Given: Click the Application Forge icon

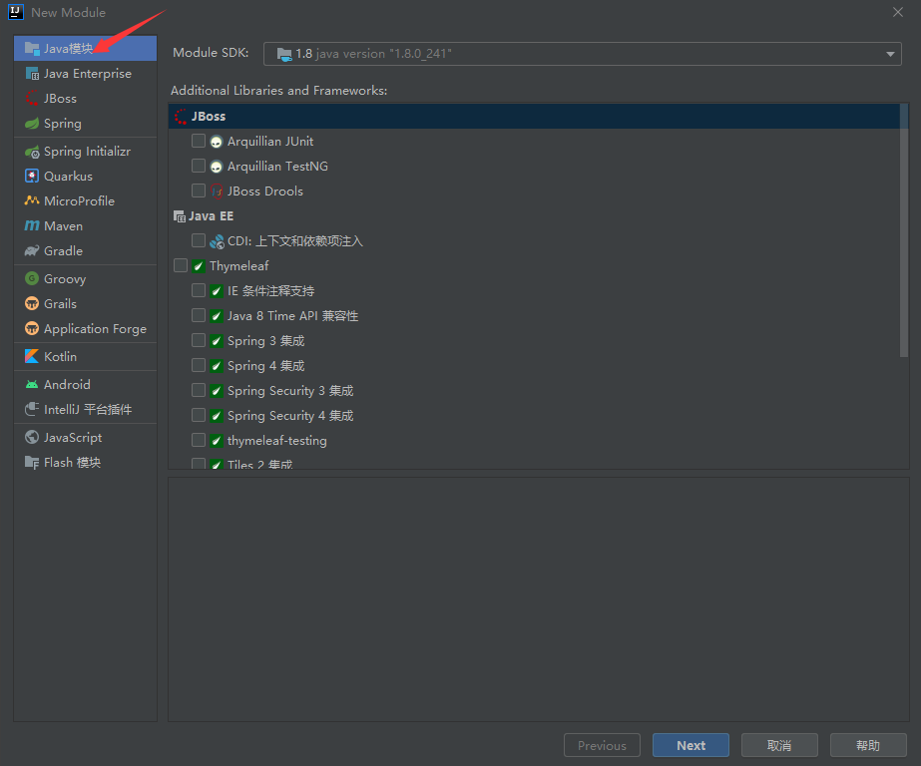Looking at the screenshot, I should 32,329.
